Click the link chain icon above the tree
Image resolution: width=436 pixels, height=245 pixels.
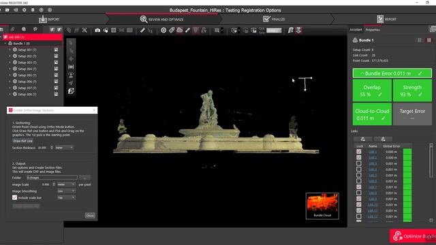tap(13, 29)
